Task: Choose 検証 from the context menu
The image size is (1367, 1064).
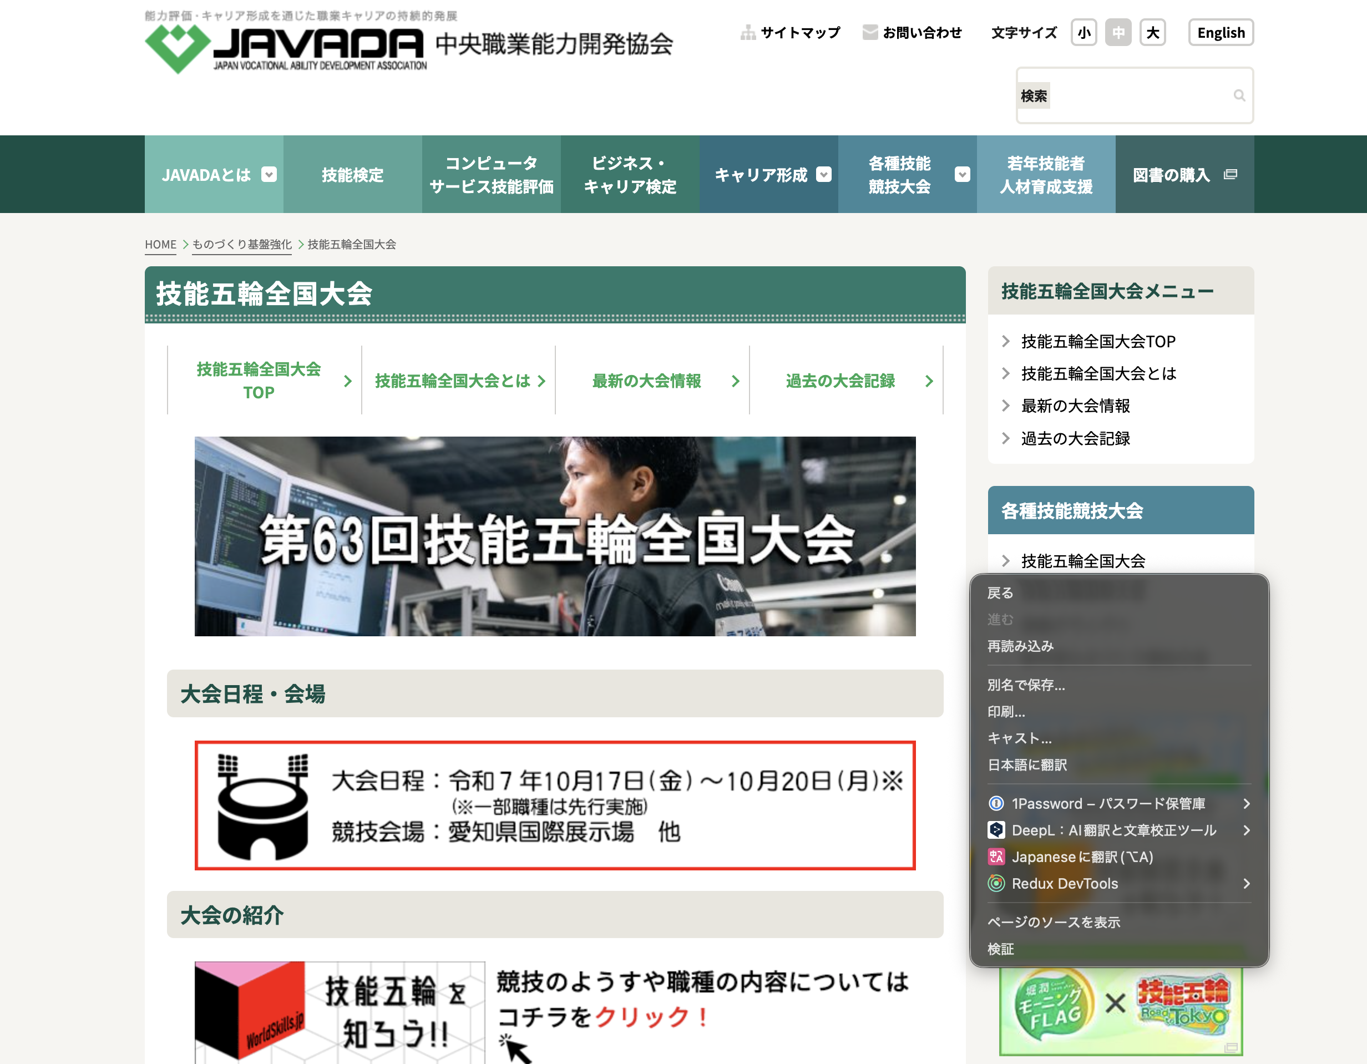Action: [x=1002, y=949]
